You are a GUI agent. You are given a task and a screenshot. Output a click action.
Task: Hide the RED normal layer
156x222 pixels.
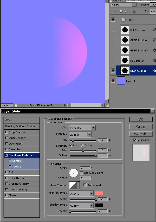pos(113,70)
